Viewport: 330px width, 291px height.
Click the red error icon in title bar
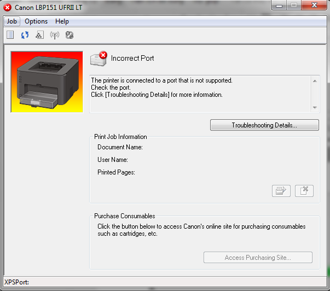coord(8,8)
